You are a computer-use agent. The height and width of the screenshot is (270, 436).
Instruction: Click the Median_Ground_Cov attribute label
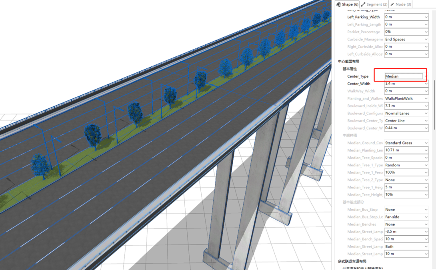pos(365,143)
